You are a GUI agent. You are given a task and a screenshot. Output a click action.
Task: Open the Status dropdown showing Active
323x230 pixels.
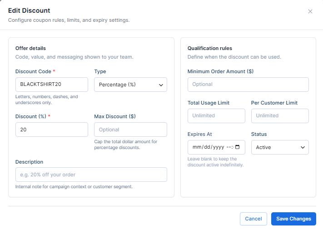tap(280, 147)
